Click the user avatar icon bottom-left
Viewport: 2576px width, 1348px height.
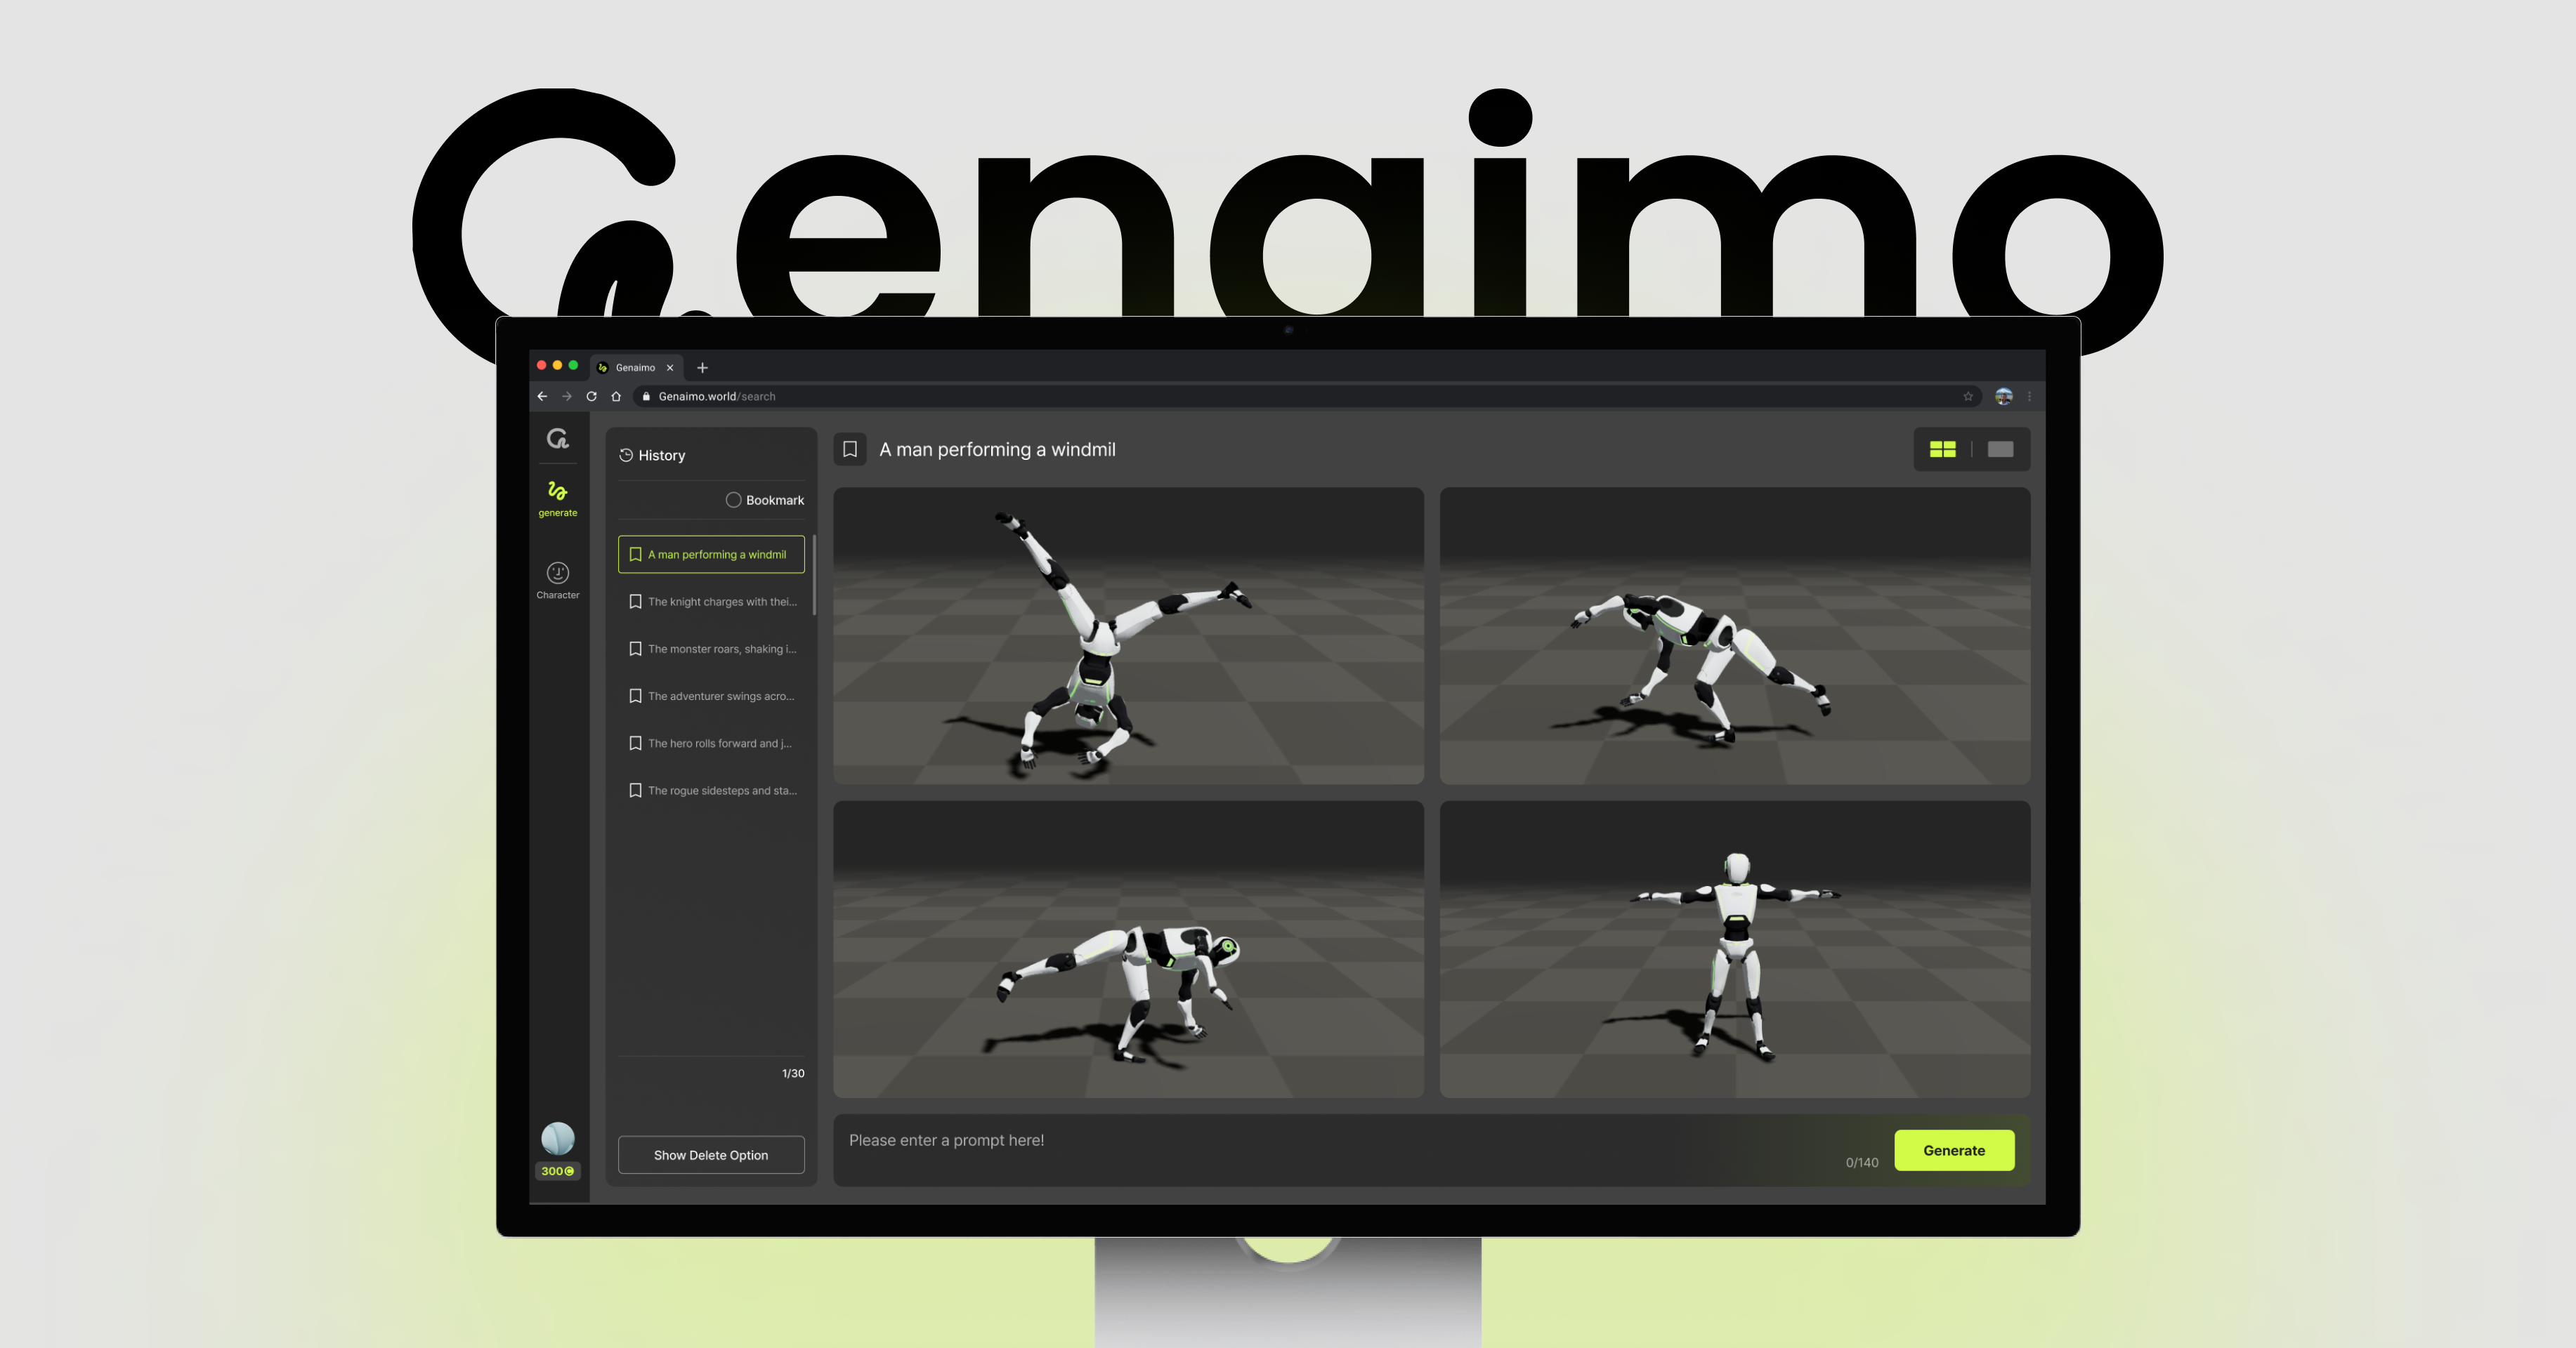557,1139
